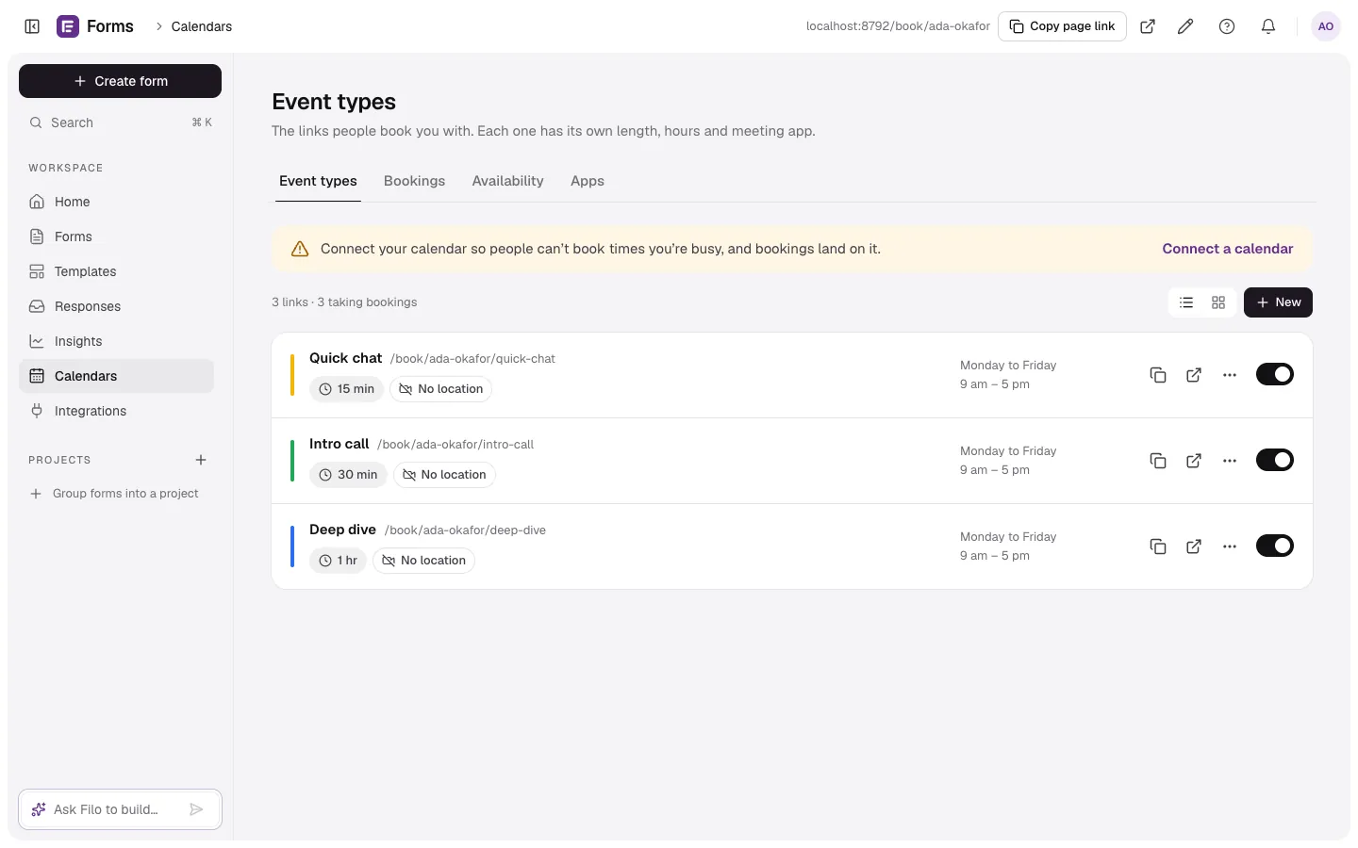Open more options for Deep dive
Viewport: 1358px width, 848px height.
[1230, 546]
